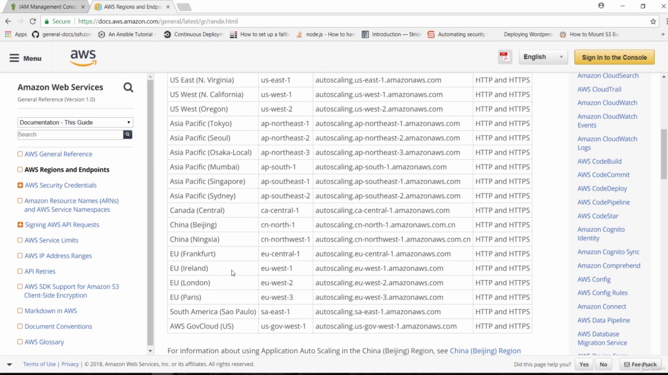Viewport: 668px width, 375px height.
Task: Open AWS CodeBuild in right list
Action: click(599, 161)
